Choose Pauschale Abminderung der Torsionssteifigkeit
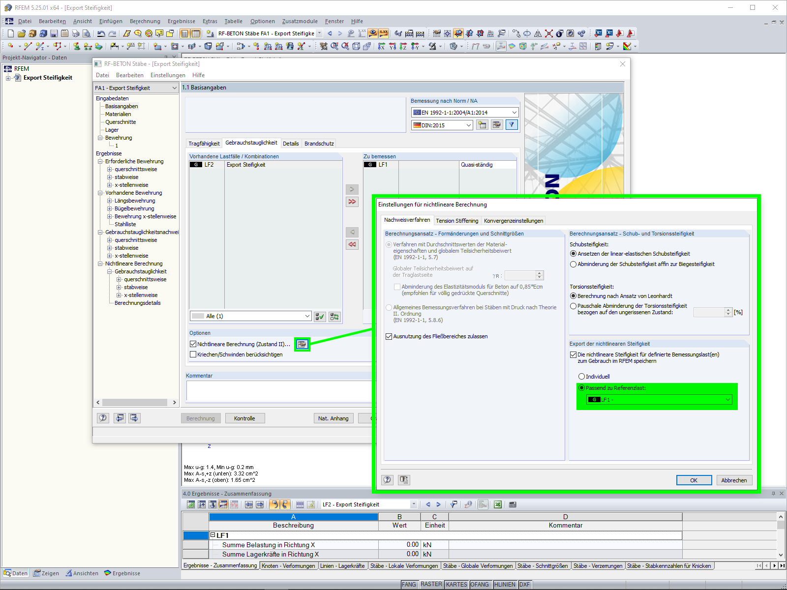 click(x=573, y=306)
